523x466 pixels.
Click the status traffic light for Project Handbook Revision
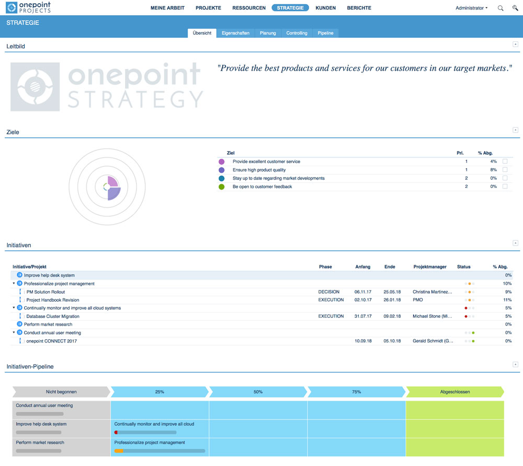coord(469,300)
